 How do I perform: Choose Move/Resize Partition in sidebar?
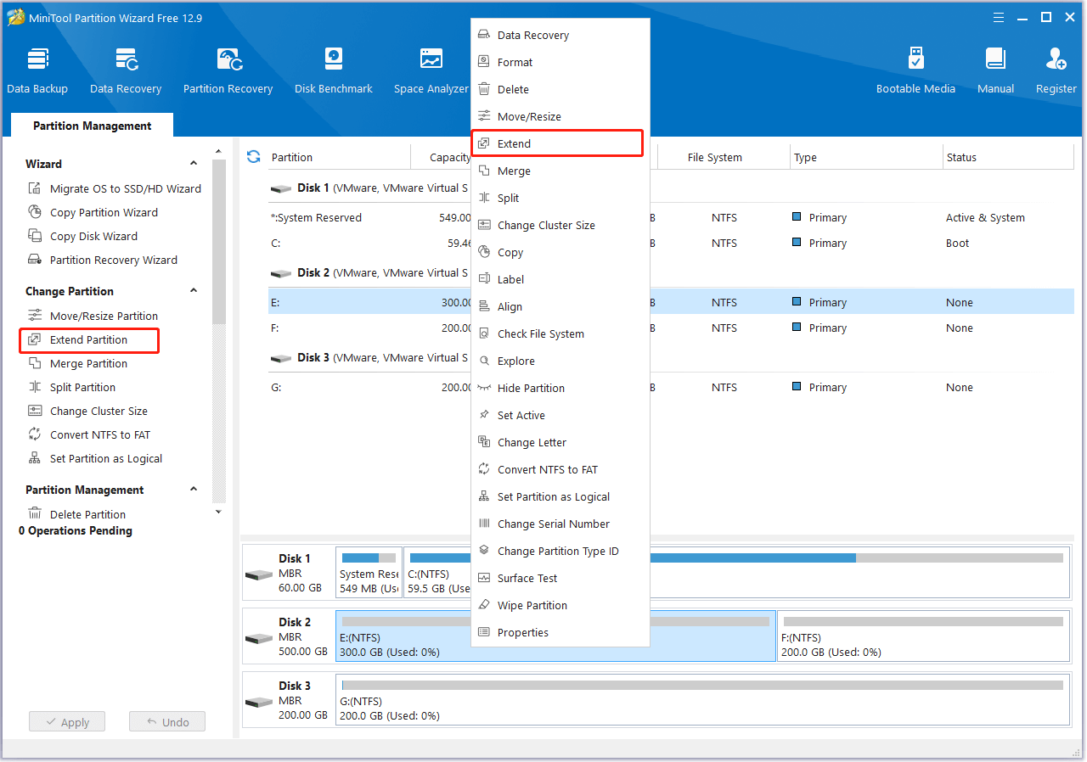click(x=93, y=317)
